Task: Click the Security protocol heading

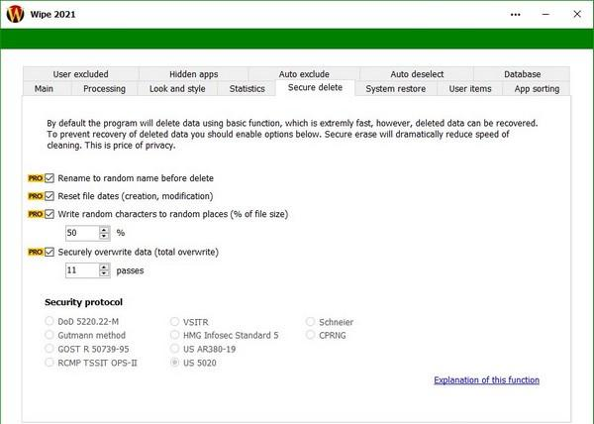Action: (84, 302)
